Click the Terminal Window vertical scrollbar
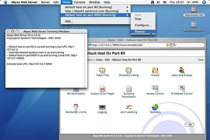The height and width of the screenshot is (140, 210). 86,61
